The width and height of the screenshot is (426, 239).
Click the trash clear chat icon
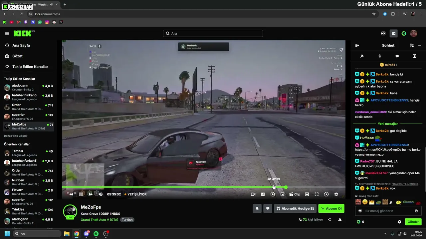[380, 56]
